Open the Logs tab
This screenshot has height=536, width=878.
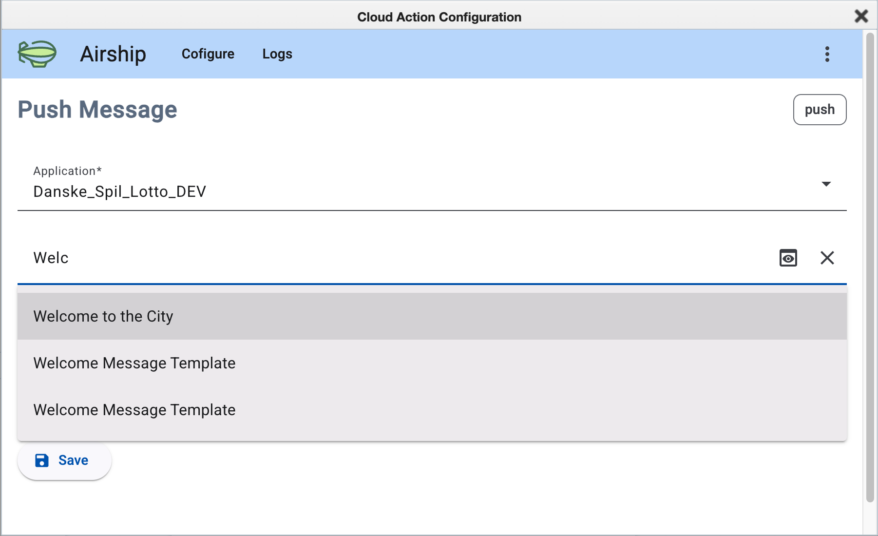277,54
